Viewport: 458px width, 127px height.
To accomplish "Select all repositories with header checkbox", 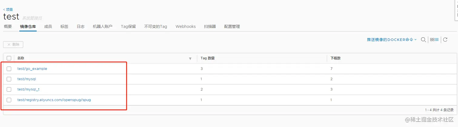I will pos(9,58).
